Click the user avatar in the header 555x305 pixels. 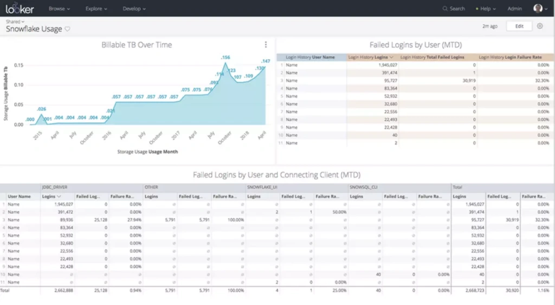click(x=538, y=9)
